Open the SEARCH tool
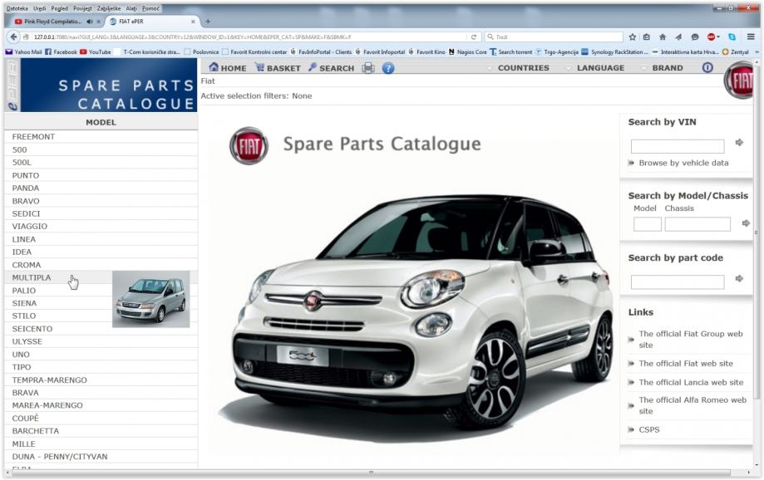The width and height of the screenshot is (764, 480). coord(332,67)
